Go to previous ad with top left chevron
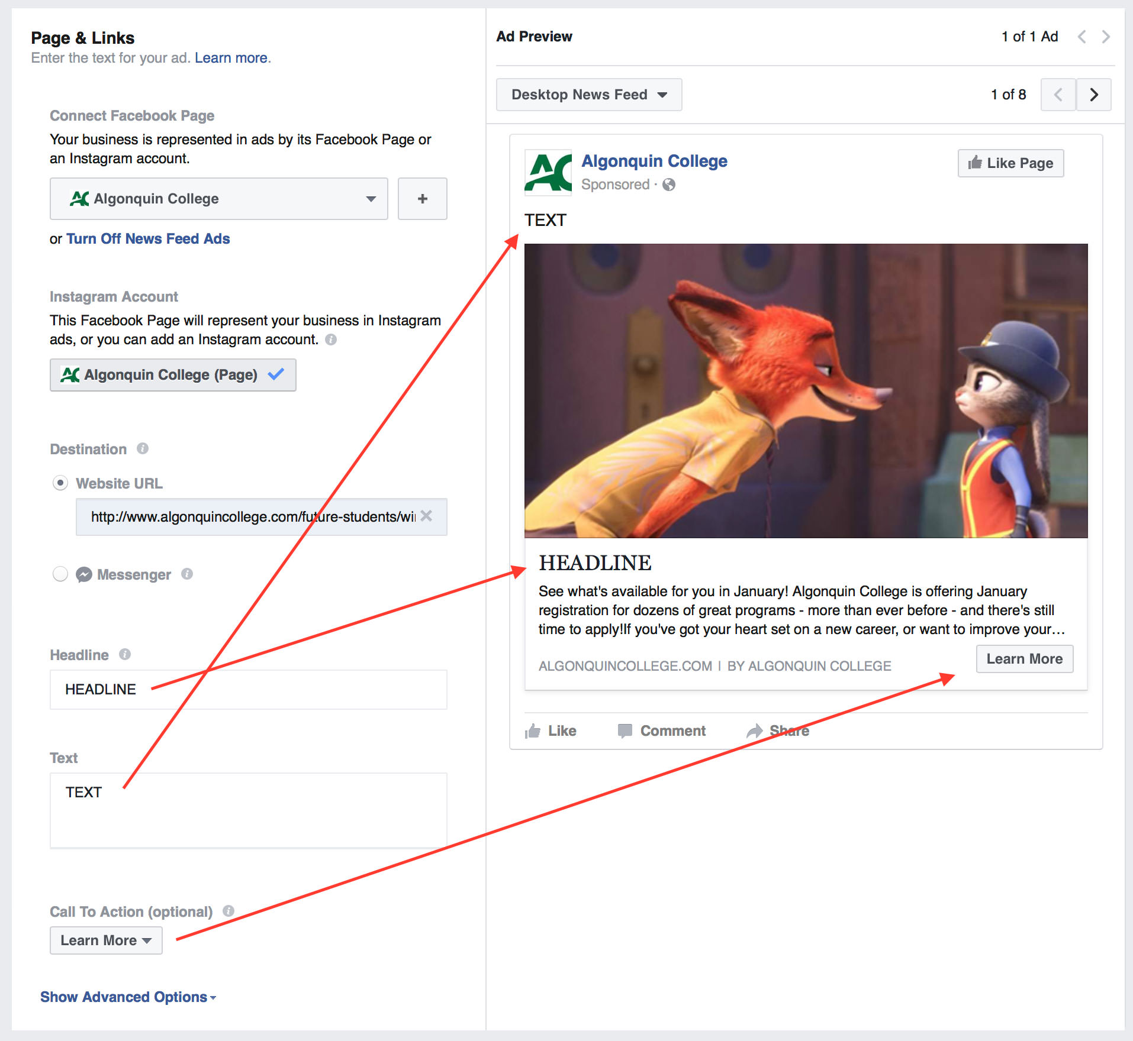This screenshot has width=1133, height=1041. 1081,37
